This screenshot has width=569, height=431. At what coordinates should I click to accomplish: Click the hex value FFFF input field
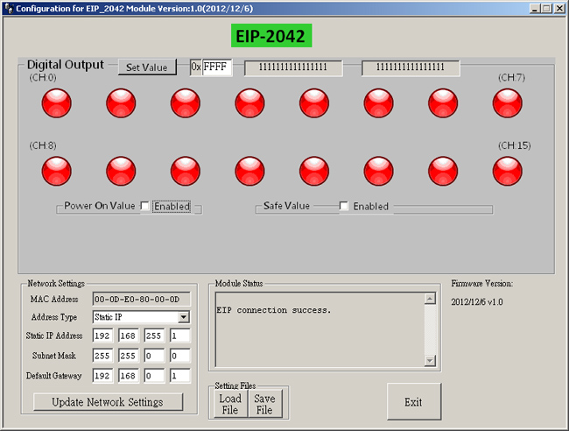[216, 67]
